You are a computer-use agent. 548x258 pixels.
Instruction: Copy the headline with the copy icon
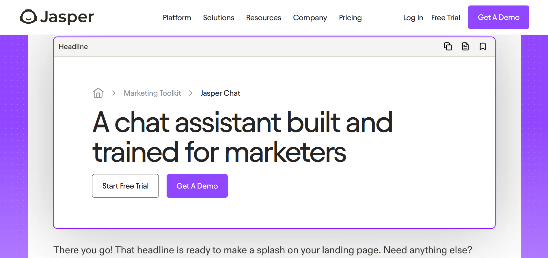point(448,46)
